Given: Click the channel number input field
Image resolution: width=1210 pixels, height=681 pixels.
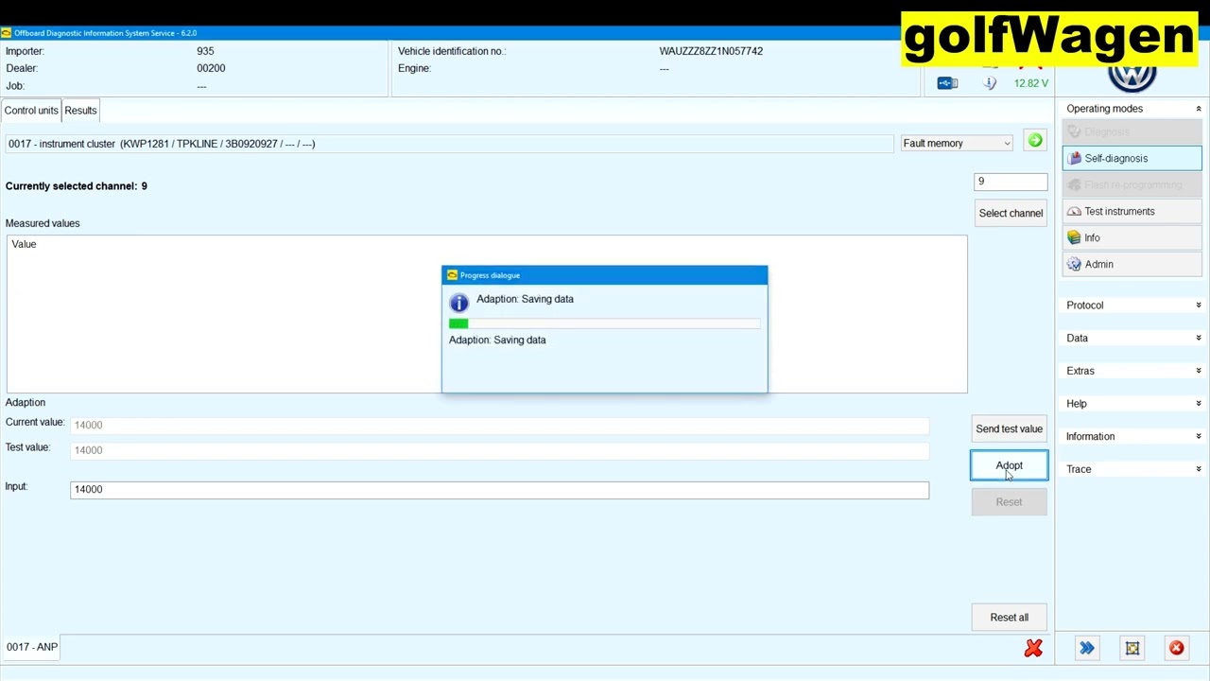Looking at the screenshot, I should pos(1011,182).
